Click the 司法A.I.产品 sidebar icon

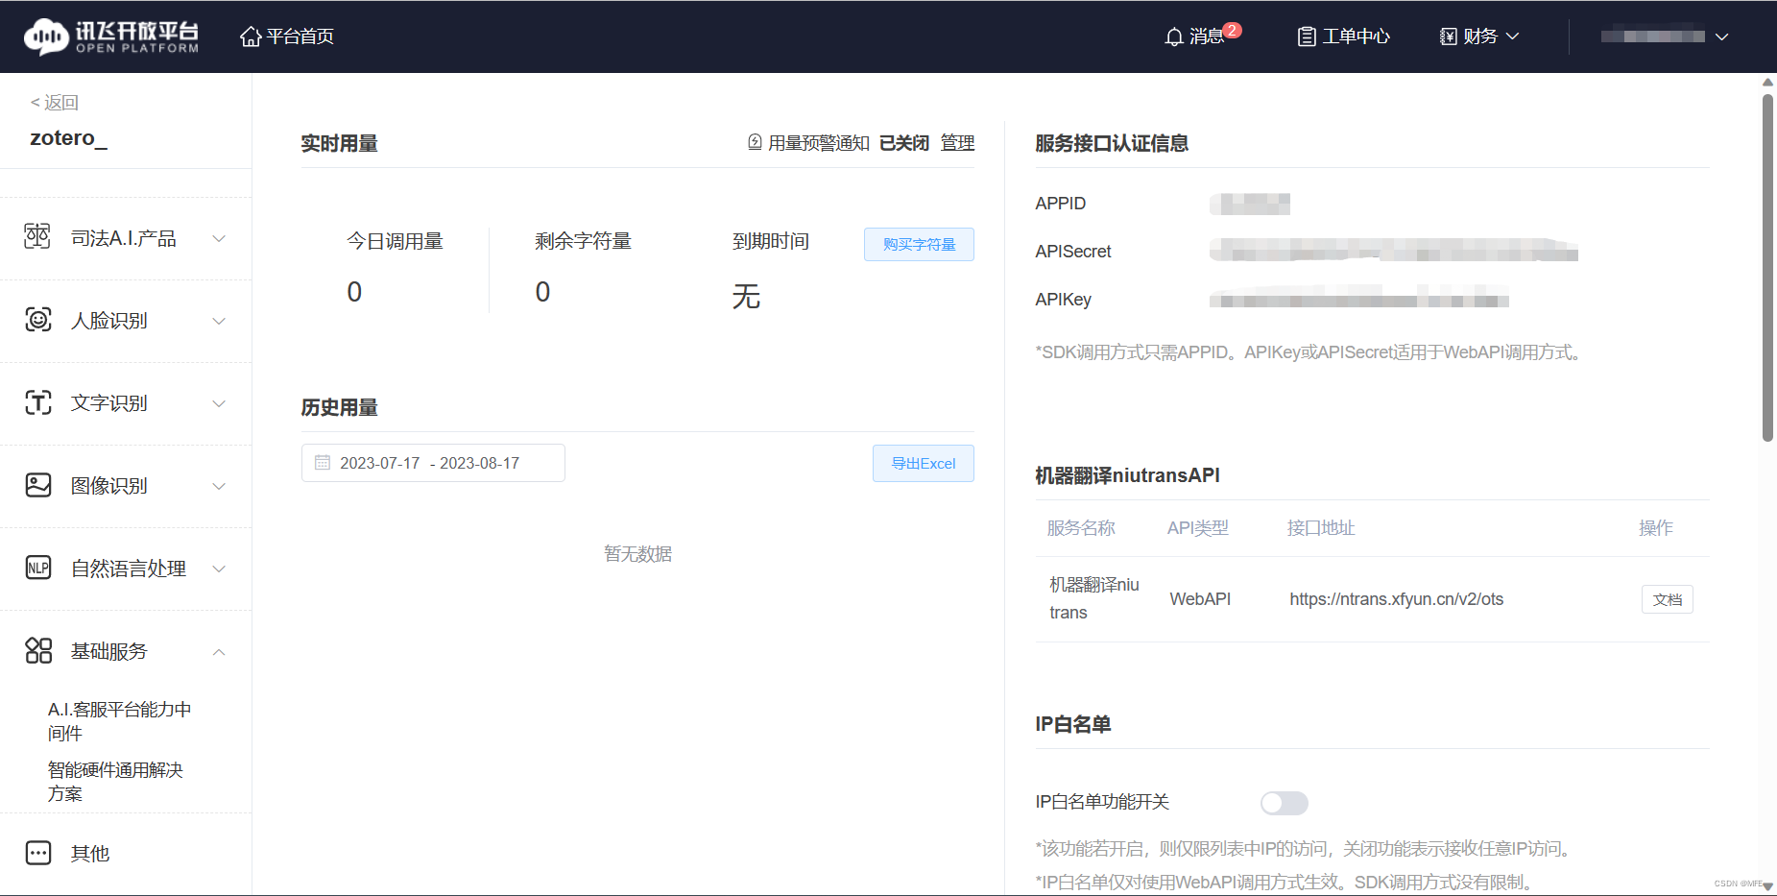(x=37, y=236)
